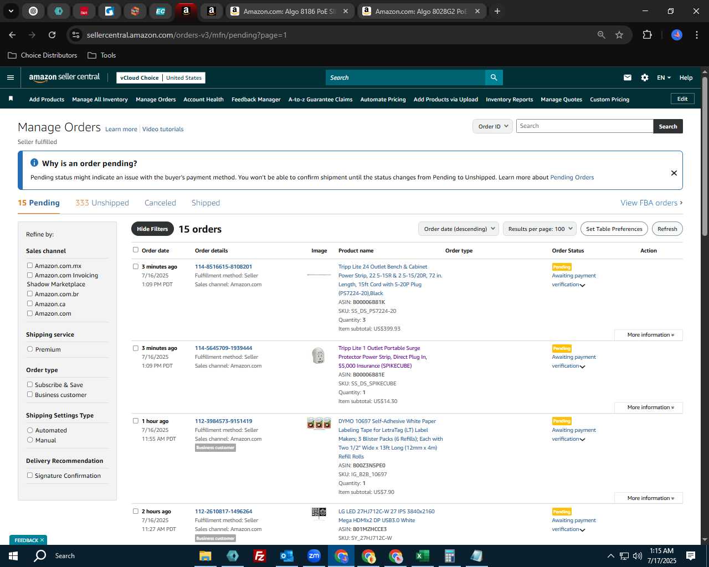The image size is (709, 567).
Task: Open Automate Pricing in navigation
Action: 383,99
